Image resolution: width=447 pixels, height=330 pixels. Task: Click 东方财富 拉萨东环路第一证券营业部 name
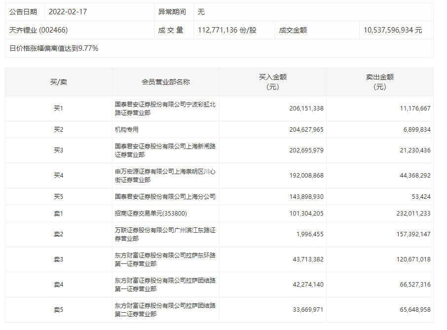[165, 259]
